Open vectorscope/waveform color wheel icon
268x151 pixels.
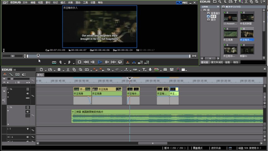tap(178, 70)
